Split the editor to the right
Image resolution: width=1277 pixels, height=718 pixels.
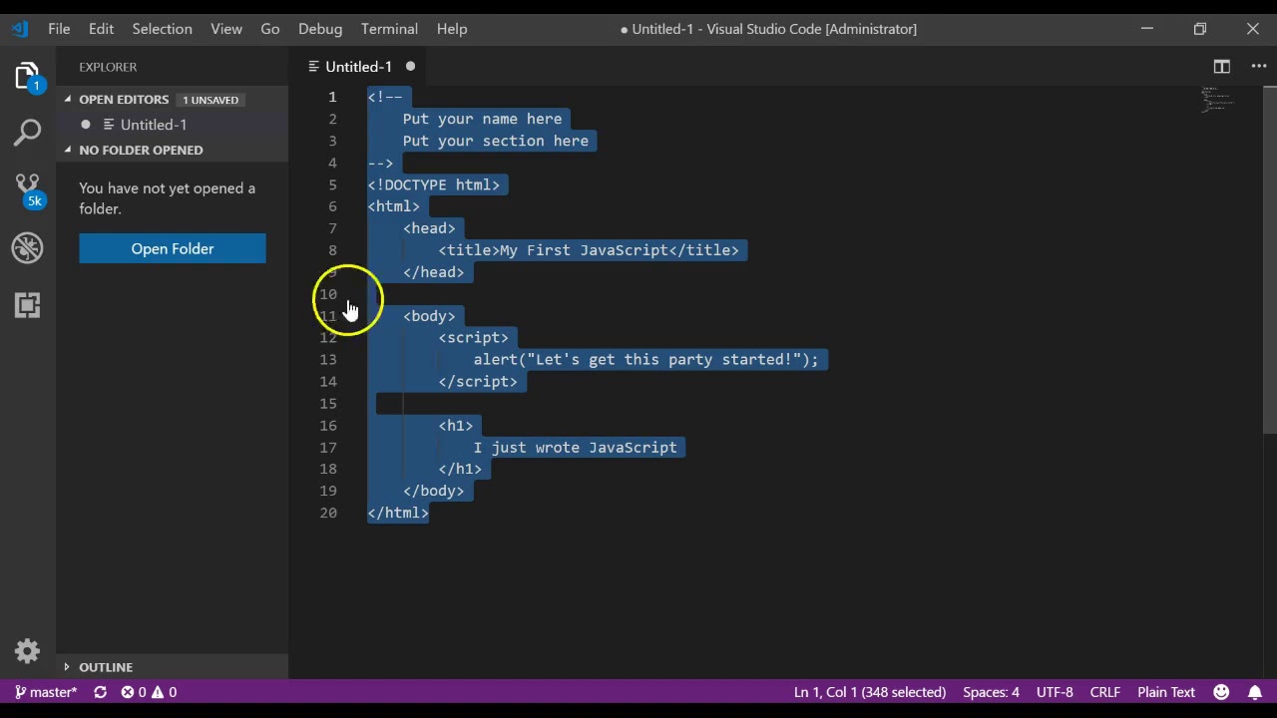click(x=1221, y=67)
